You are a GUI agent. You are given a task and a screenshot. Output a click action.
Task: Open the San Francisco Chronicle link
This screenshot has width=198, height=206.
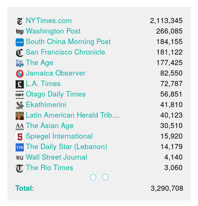[66, 52]
